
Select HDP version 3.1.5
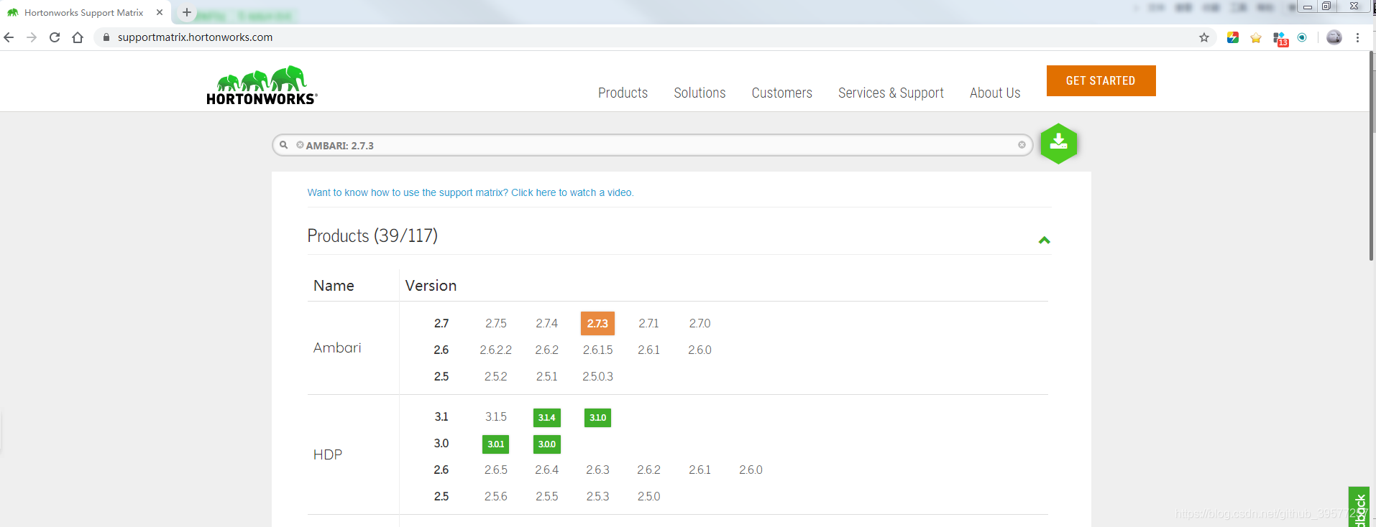tap(495, 416)
